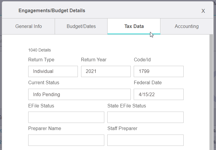The width and height of the screenshot is (216, 150).
Task: Click the State EFile Status label
Action: point(127,106)
